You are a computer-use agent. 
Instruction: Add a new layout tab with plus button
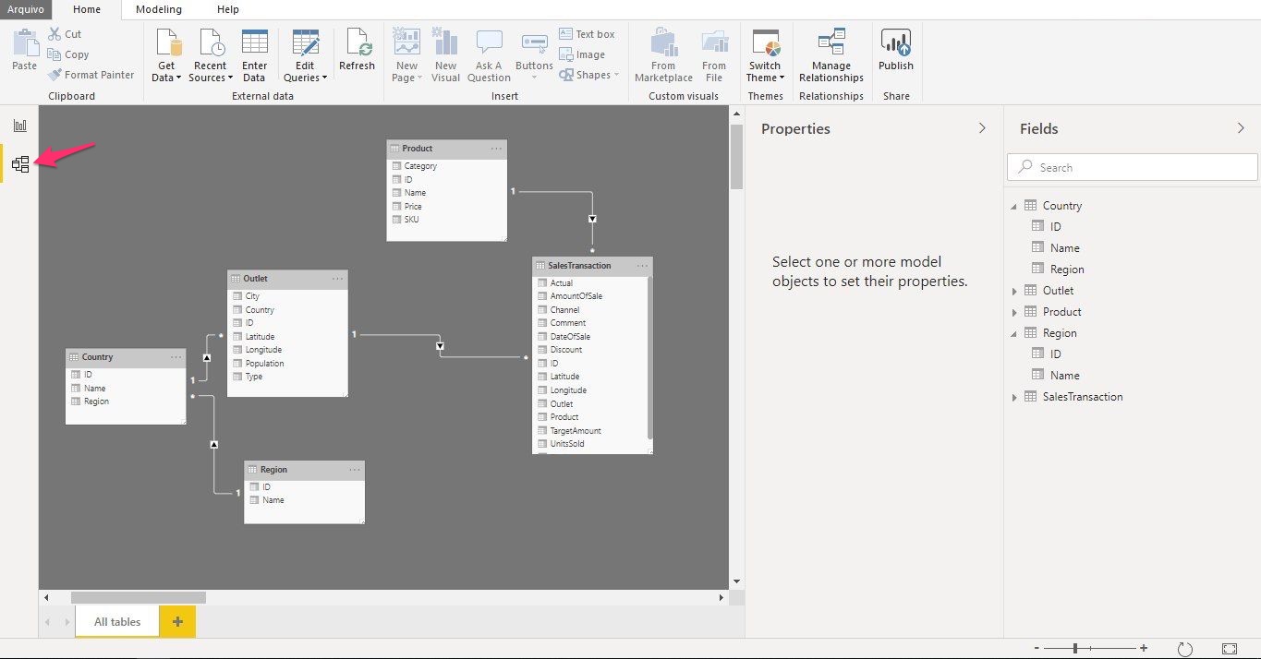[x=177, y=622]
